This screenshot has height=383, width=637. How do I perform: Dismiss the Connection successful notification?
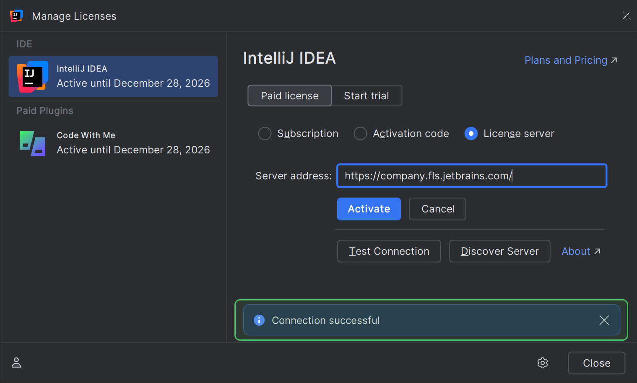604,320
